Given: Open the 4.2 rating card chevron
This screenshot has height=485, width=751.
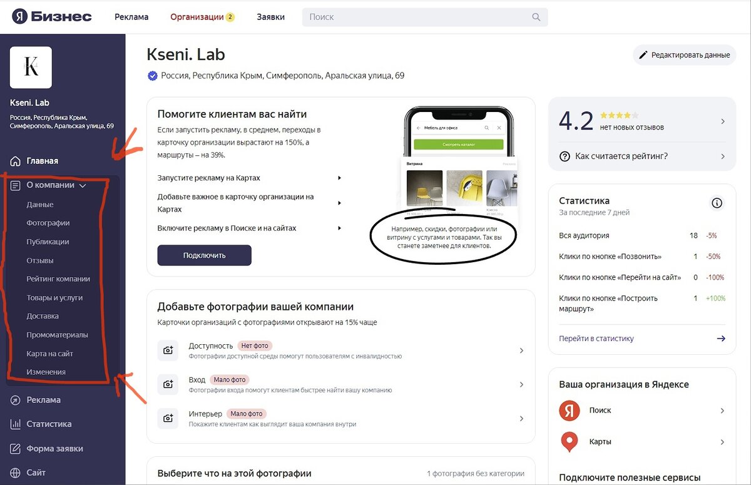Looking at the screenshot, I should 723,121.
